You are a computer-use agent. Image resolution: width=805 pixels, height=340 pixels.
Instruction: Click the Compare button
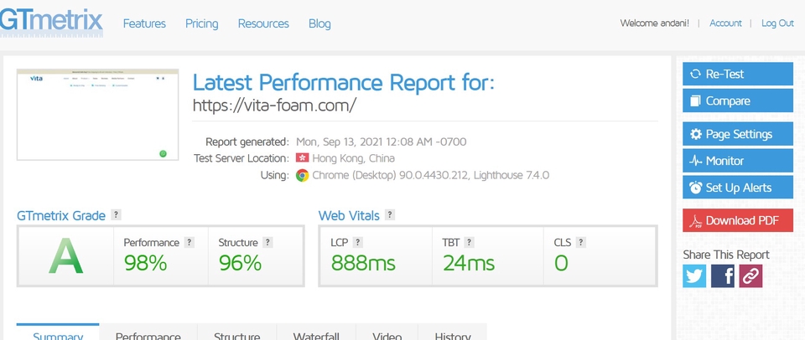tap(738, 100)
